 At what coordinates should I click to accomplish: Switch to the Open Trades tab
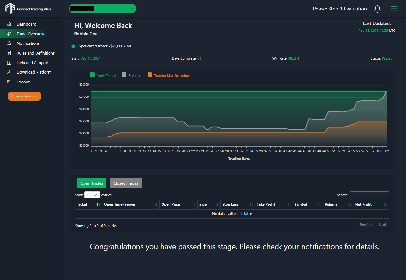(91, 183)
